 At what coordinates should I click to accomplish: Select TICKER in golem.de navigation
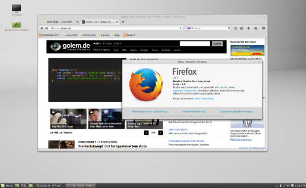click(107, 44)
